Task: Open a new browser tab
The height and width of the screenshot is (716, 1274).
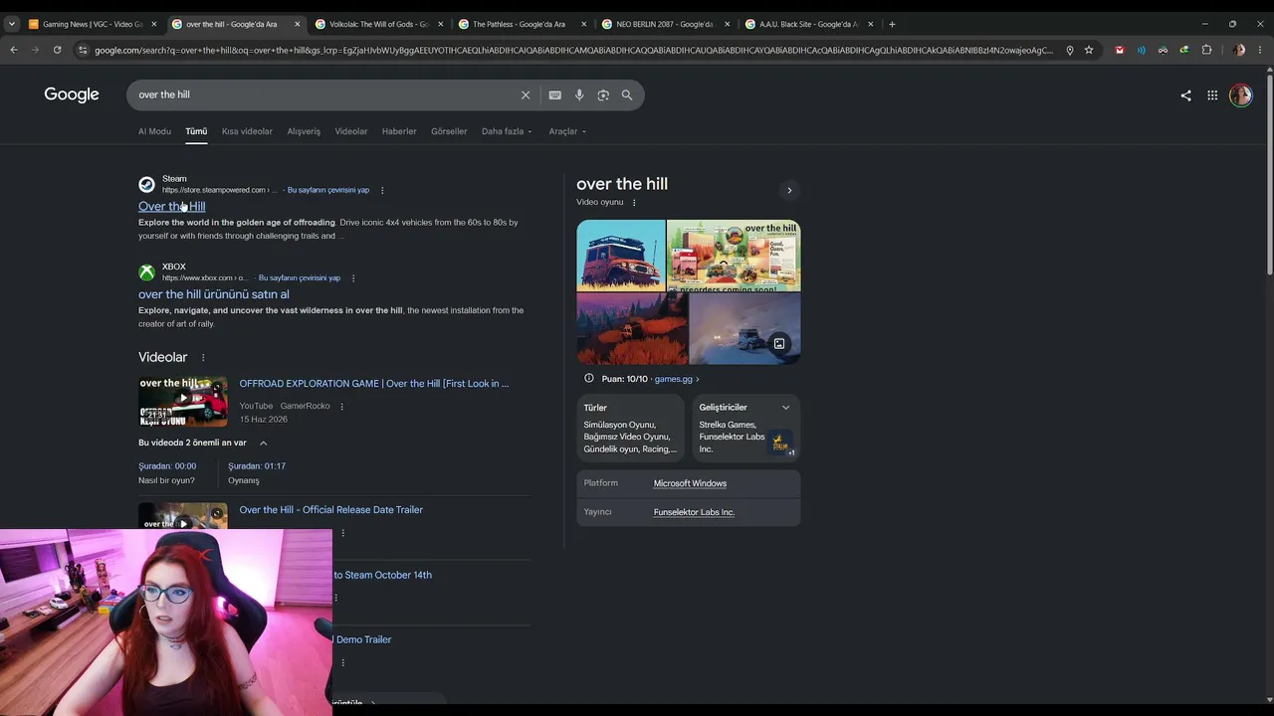Action: (892, 24)
